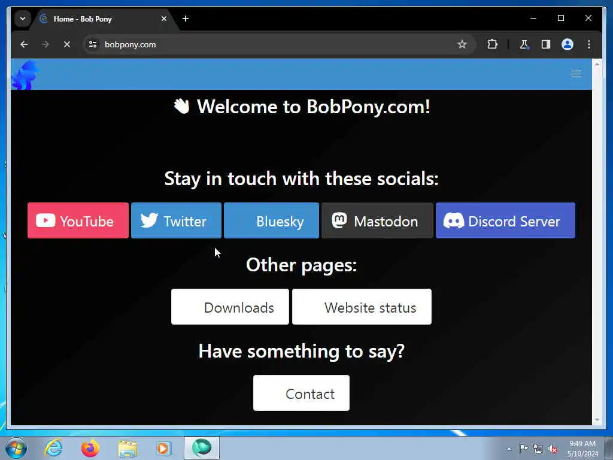Open the network tray icon
Screen dimensions: 613x460
[x=538, y=449]
